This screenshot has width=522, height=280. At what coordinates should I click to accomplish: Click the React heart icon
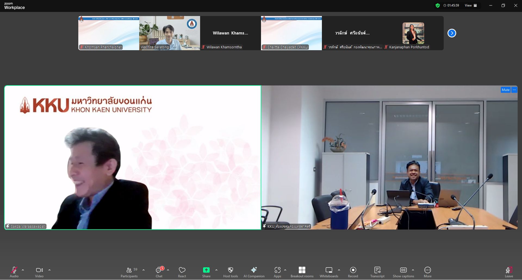coord(182,272)
